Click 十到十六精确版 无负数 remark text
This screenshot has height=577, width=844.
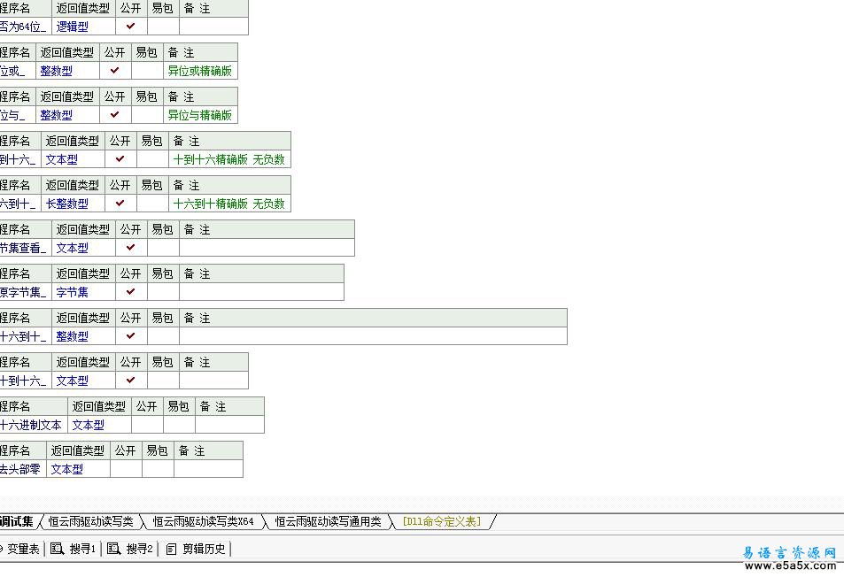point(228,159)
